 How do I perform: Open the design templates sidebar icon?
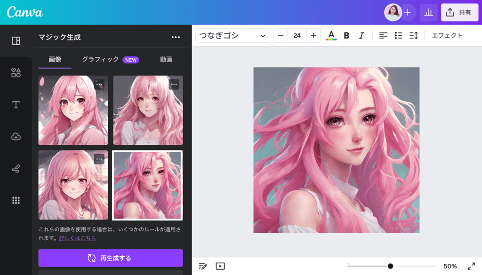[x=16, y=41]
